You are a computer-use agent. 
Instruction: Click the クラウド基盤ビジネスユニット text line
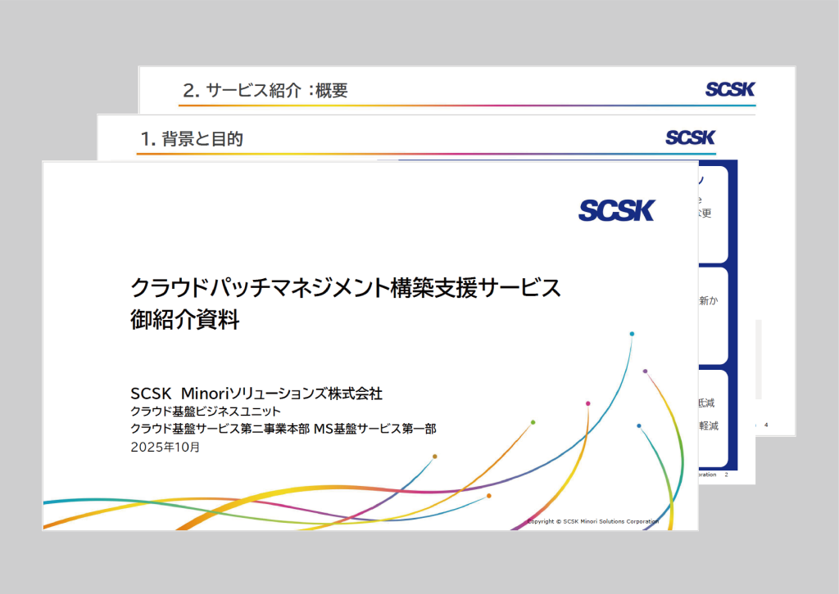(206, 411)
